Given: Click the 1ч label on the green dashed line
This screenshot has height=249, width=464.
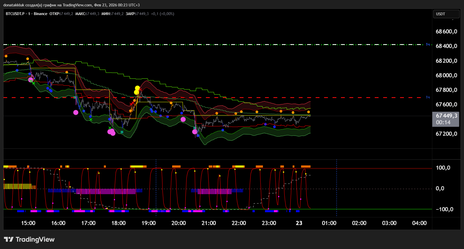Looking at the screenshot, I should (x=428, y=45).
